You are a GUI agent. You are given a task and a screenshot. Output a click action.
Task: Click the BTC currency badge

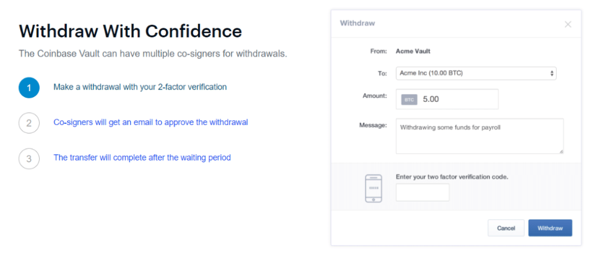(x=409, y=100)
